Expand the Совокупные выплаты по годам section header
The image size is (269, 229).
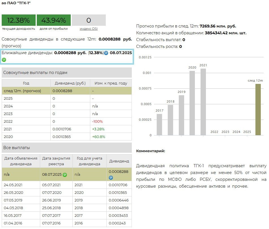[x=66, y=73]
